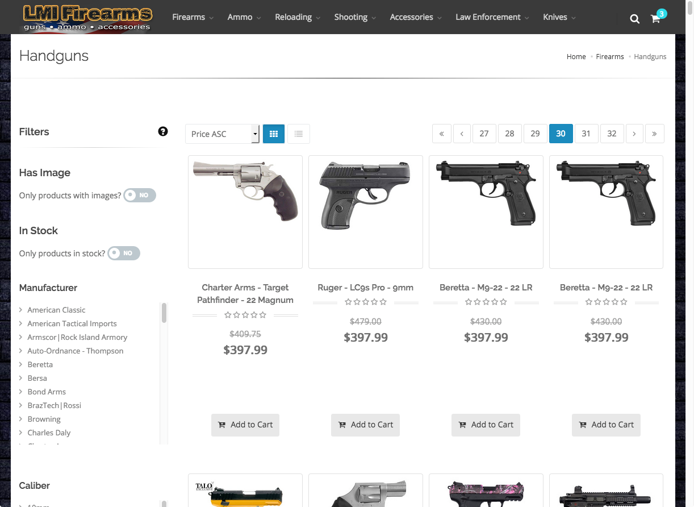
Task: Go to the last page arrow
Action: [x=654, y=134]
